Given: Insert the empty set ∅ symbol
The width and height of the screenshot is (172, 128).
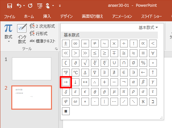Looking at the screenshot, I should click(x=134, y=63).
